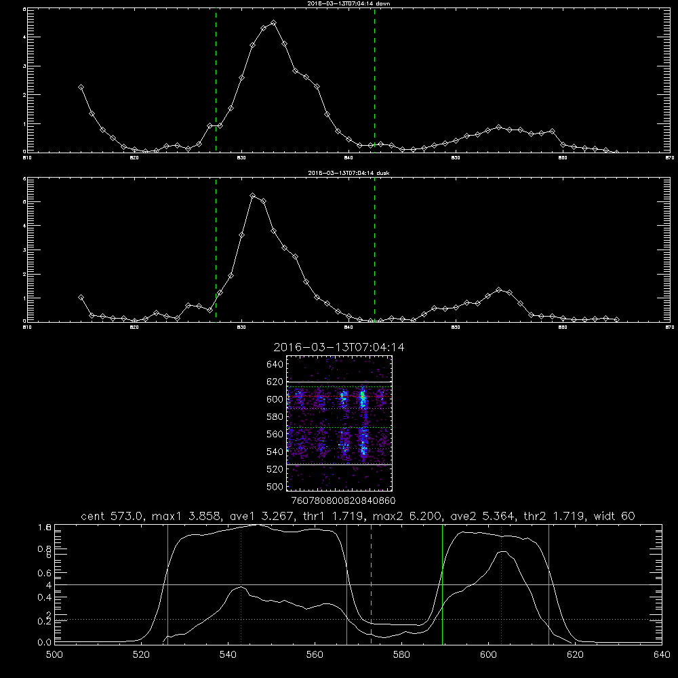
Task: Click the '520' y-axis label beside spectrogram
Action: pos(275,469)
